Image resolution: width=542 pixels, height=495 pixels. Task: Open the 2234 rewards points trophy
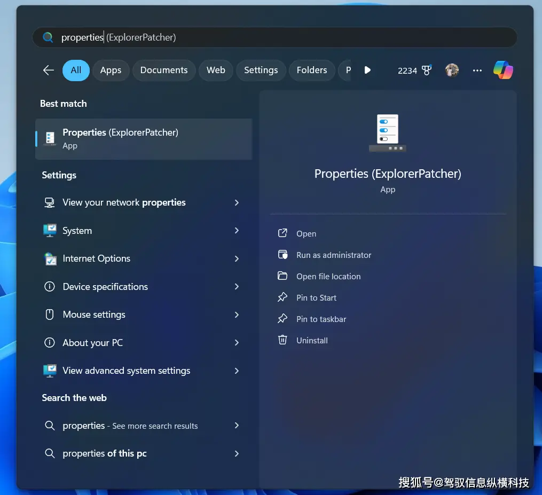[415, 70]
